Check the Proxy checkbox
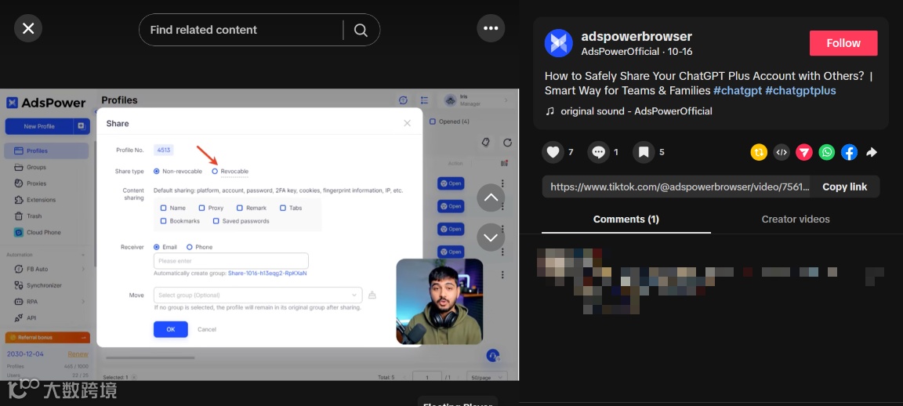Viewport: 903px width, 406px height. pyautogui.click(x=201, y=208)
